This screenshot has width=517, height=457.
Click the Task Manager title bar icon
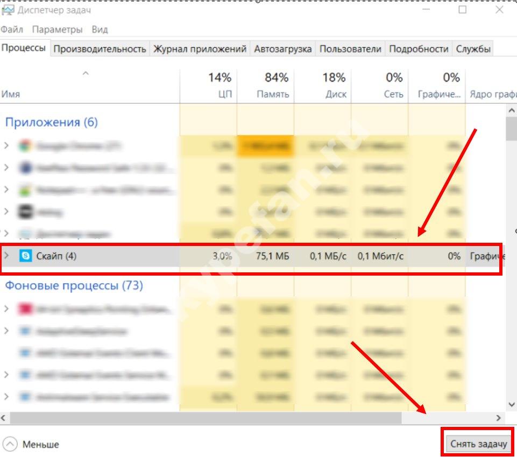(8, 10)
